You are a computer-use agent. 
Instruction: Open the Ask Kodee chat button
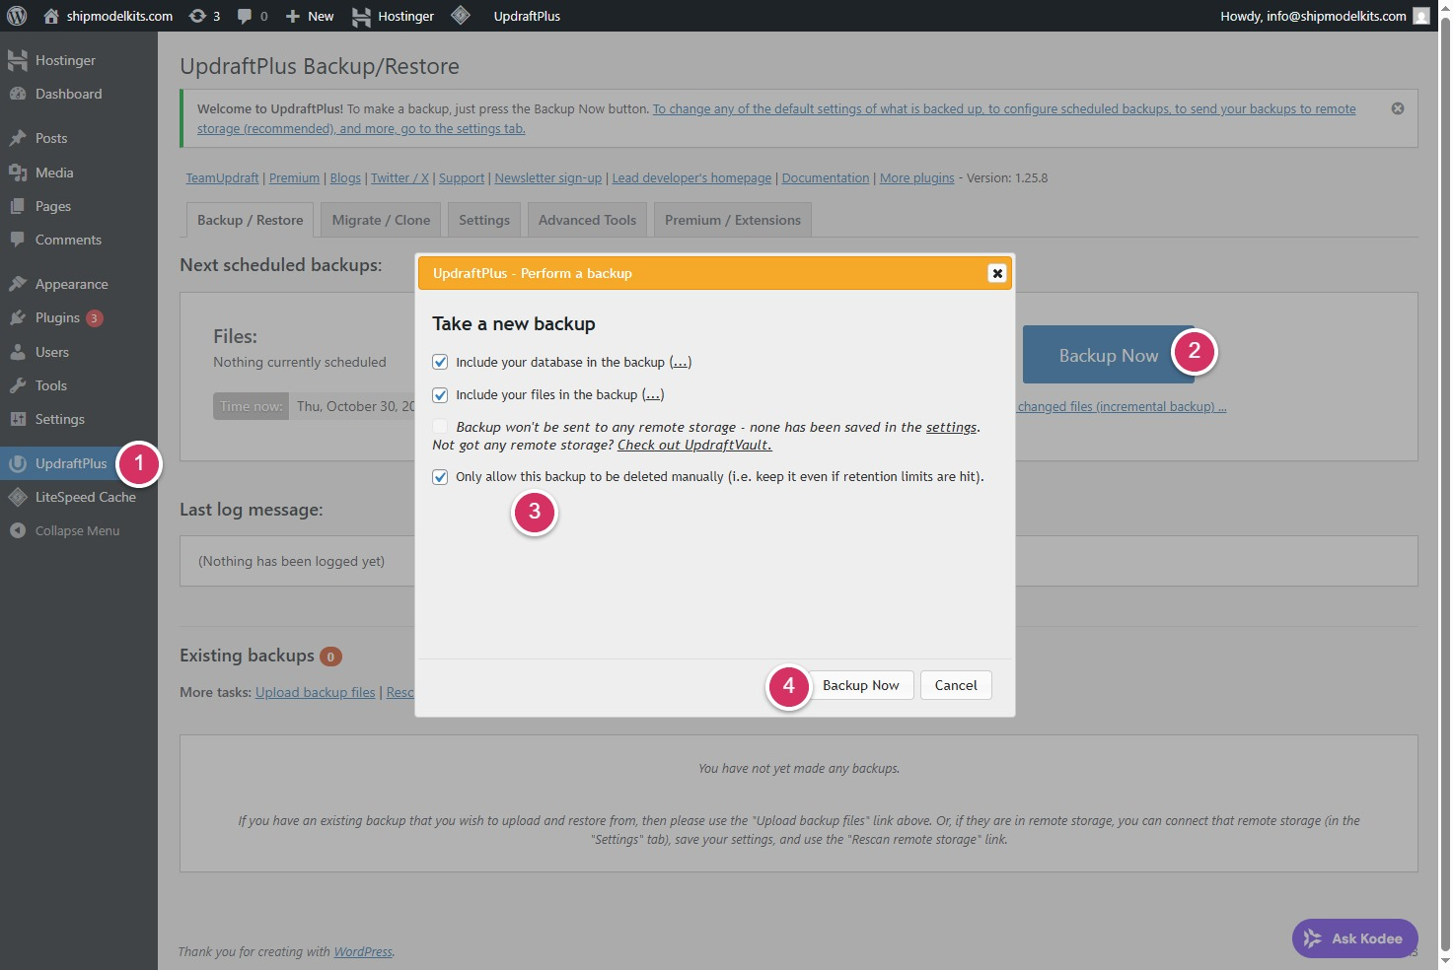pyautogui.click(x=1354, y=938)
